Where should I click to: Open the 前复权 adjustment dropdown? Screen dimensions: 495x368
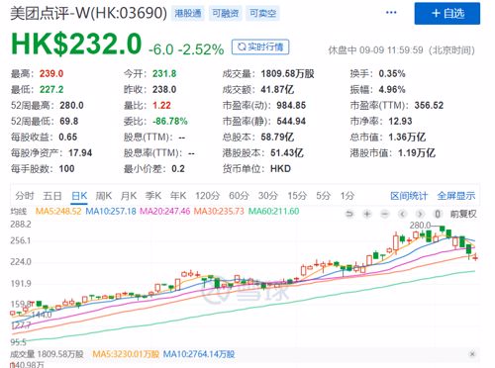point(463,215)
